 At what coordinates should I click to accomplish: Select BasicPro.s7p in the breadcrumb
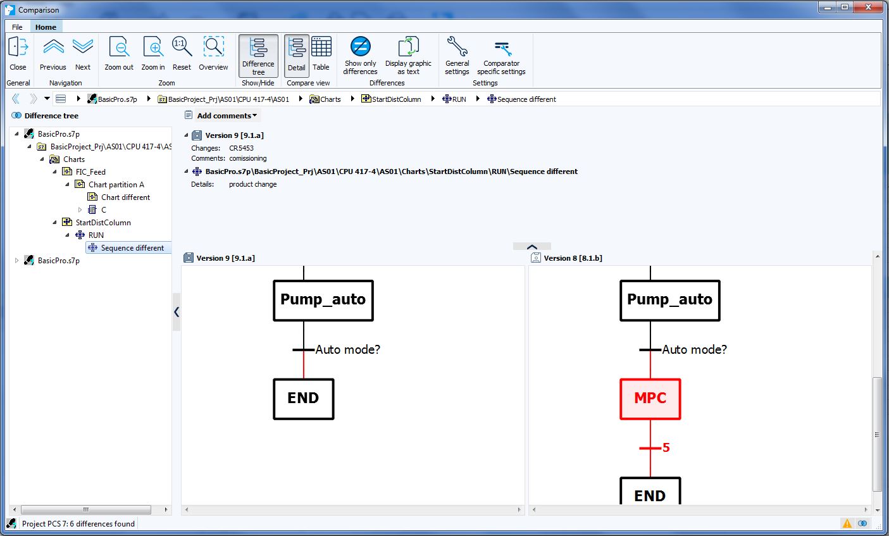(112, 99)
